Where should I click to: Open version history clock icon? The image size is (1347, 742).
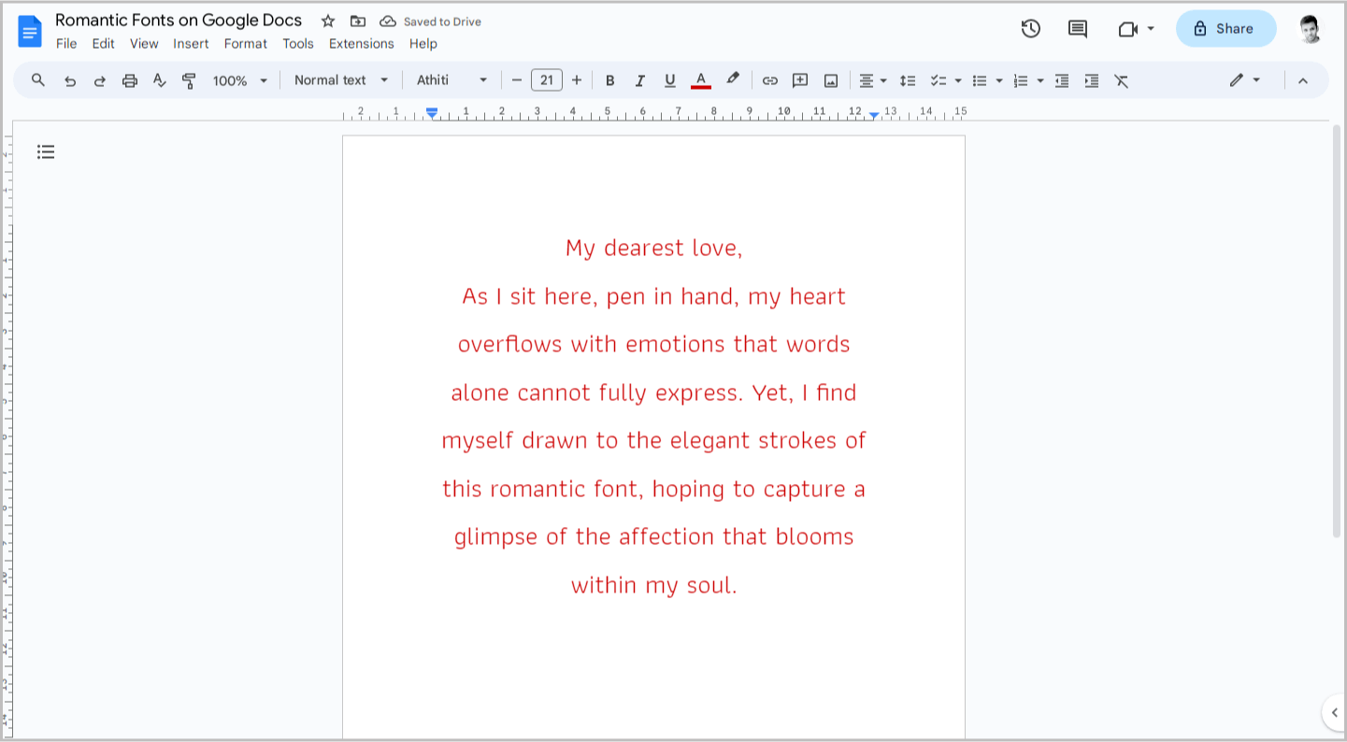[1030, 29]
